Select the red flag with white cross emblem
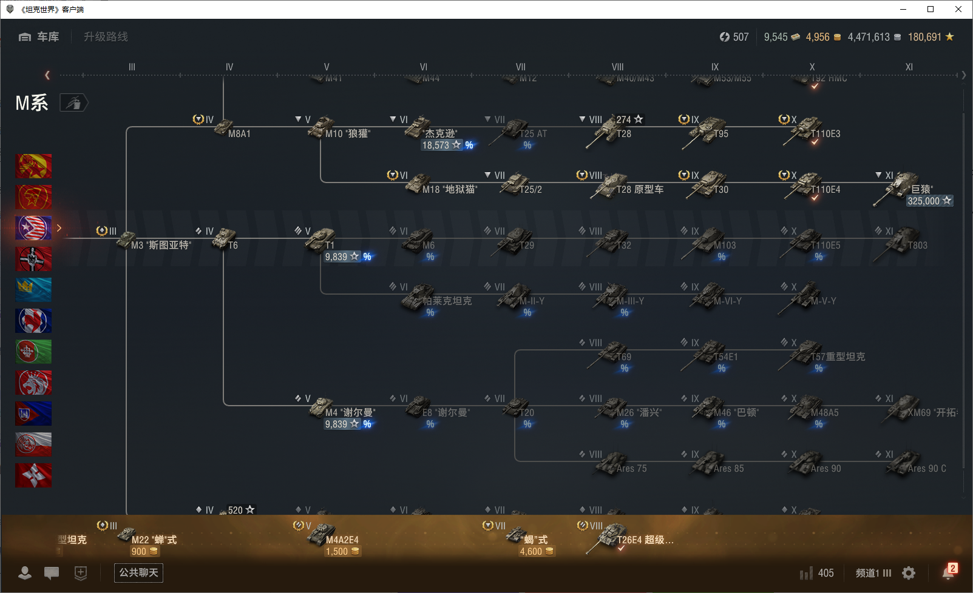 [x=33, y=475]
